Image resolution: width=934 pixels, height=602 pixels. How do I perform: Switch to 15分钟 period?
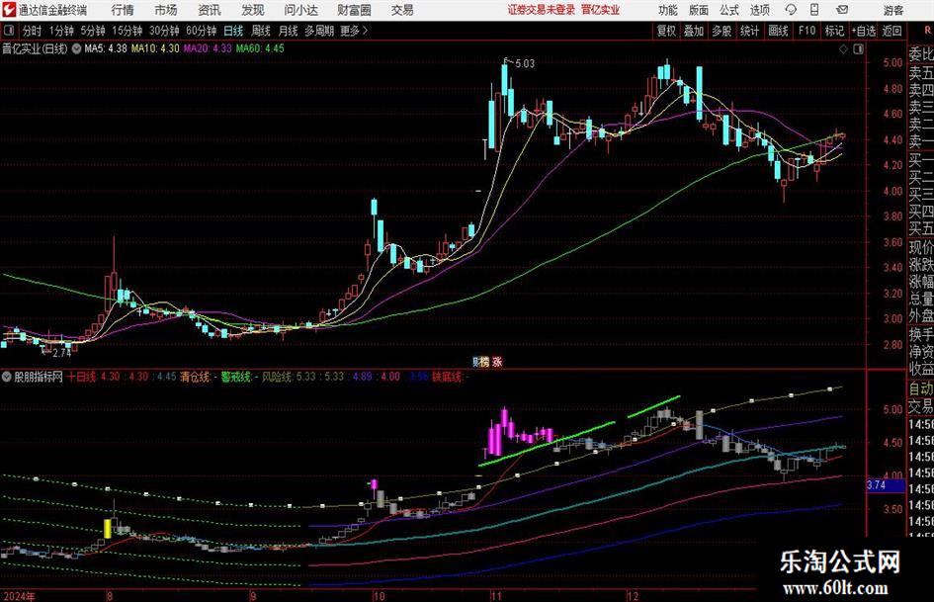coord(127,31)
